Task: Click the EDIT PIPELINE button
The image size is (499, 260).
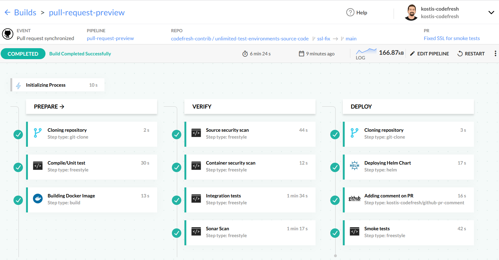Action: point(429,54)
